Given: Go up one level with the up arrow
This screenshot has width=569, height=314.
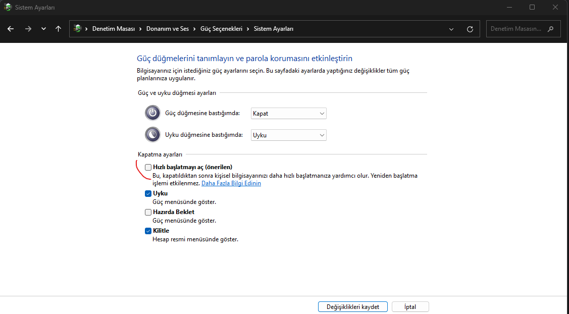Looking at the screenshot, I should coord(58,29).
